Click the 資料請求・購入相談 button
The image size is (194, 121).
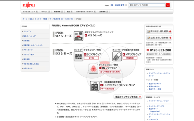pos(159,31)
